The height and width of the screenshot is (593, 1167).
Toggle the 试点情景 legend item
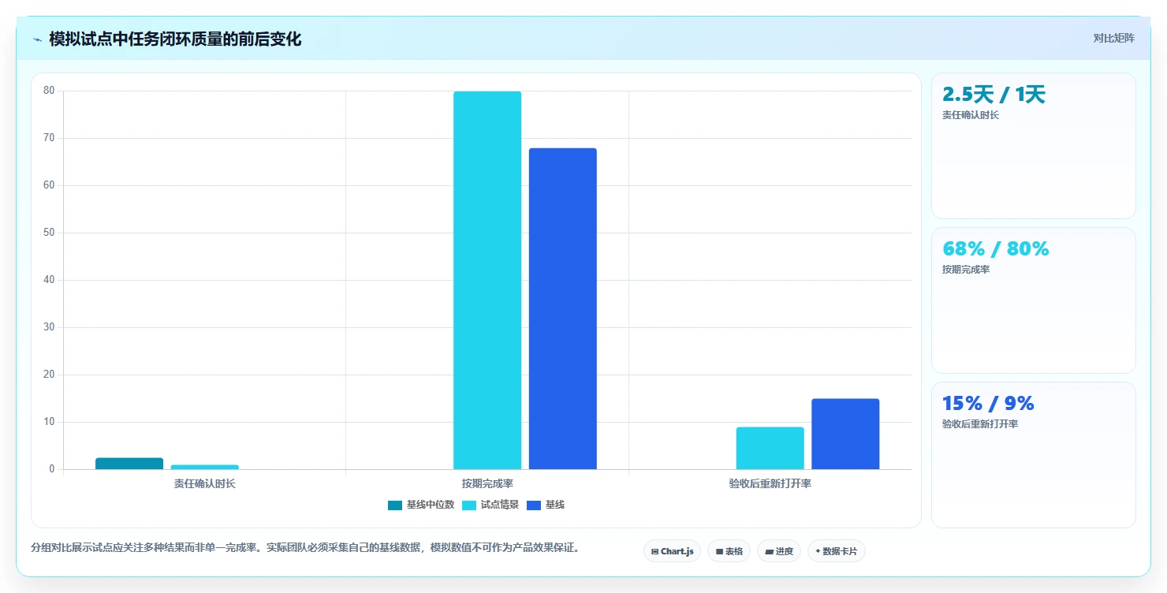(x=490, y=505)
